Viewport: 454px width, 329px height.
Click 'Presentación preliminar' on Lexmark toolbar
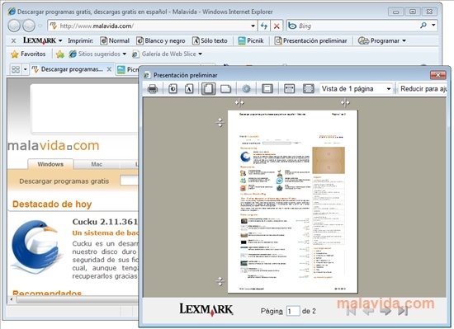(x=310, y=40)
